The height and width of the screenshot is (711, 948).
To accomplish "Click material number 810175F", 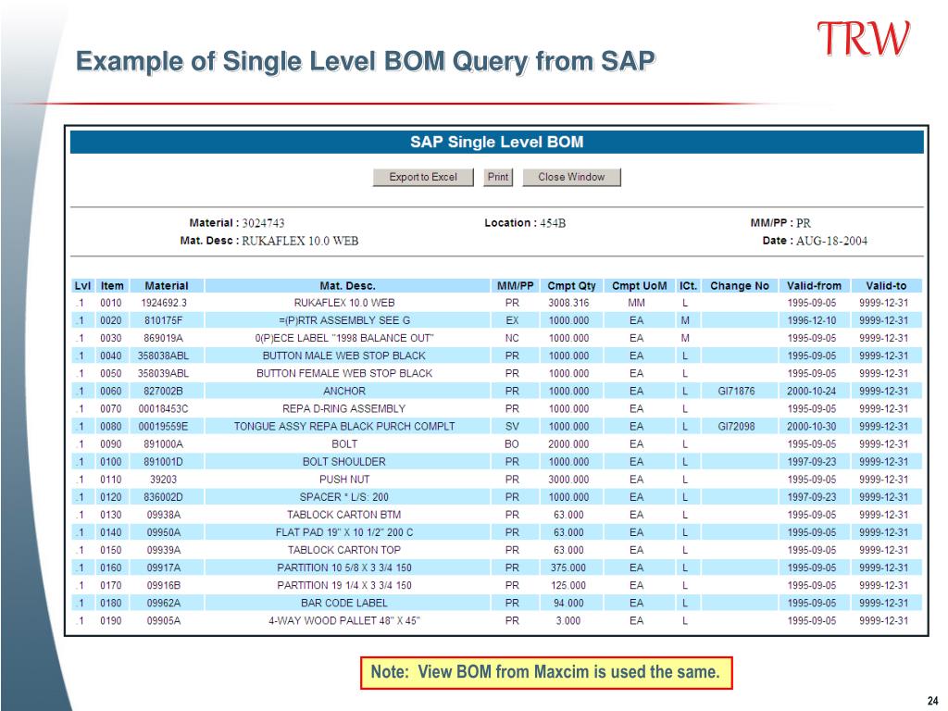I will tap(163, 320).
